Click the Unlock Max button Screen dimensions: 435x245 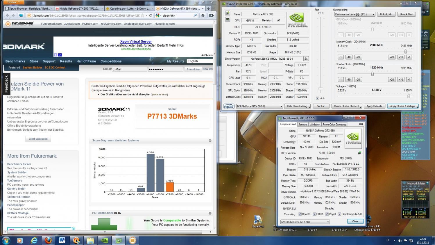[x=406, y=14]
